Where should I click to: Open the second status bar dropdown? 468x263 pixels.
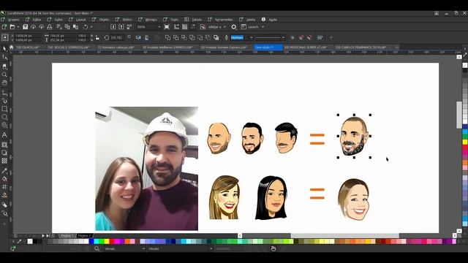(211, 248)
